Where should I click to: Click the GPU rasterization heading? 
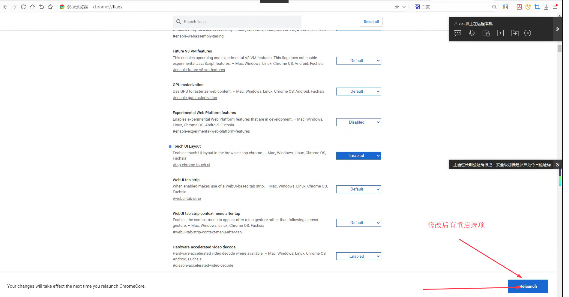coord(188,85)
